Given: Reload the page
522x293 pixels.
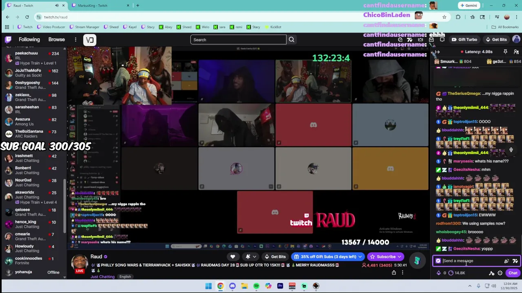Looking at the screenshot, I should (x=27, y=17).
